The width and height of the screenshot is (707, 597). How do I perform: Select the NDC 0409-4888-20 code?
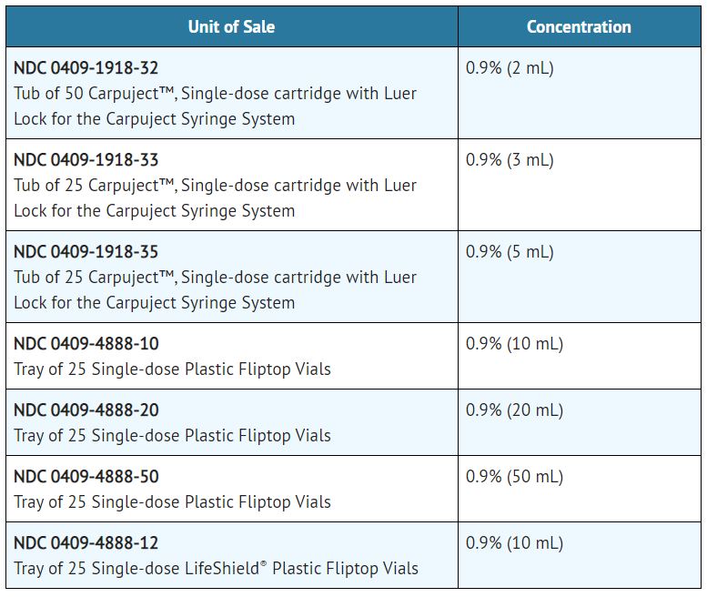86,410
